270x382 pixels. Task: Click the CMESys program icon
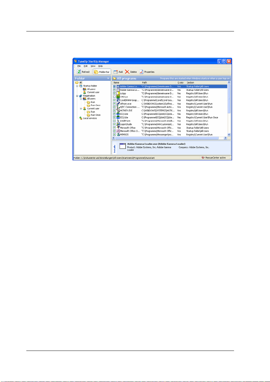(x=118, y=97)
